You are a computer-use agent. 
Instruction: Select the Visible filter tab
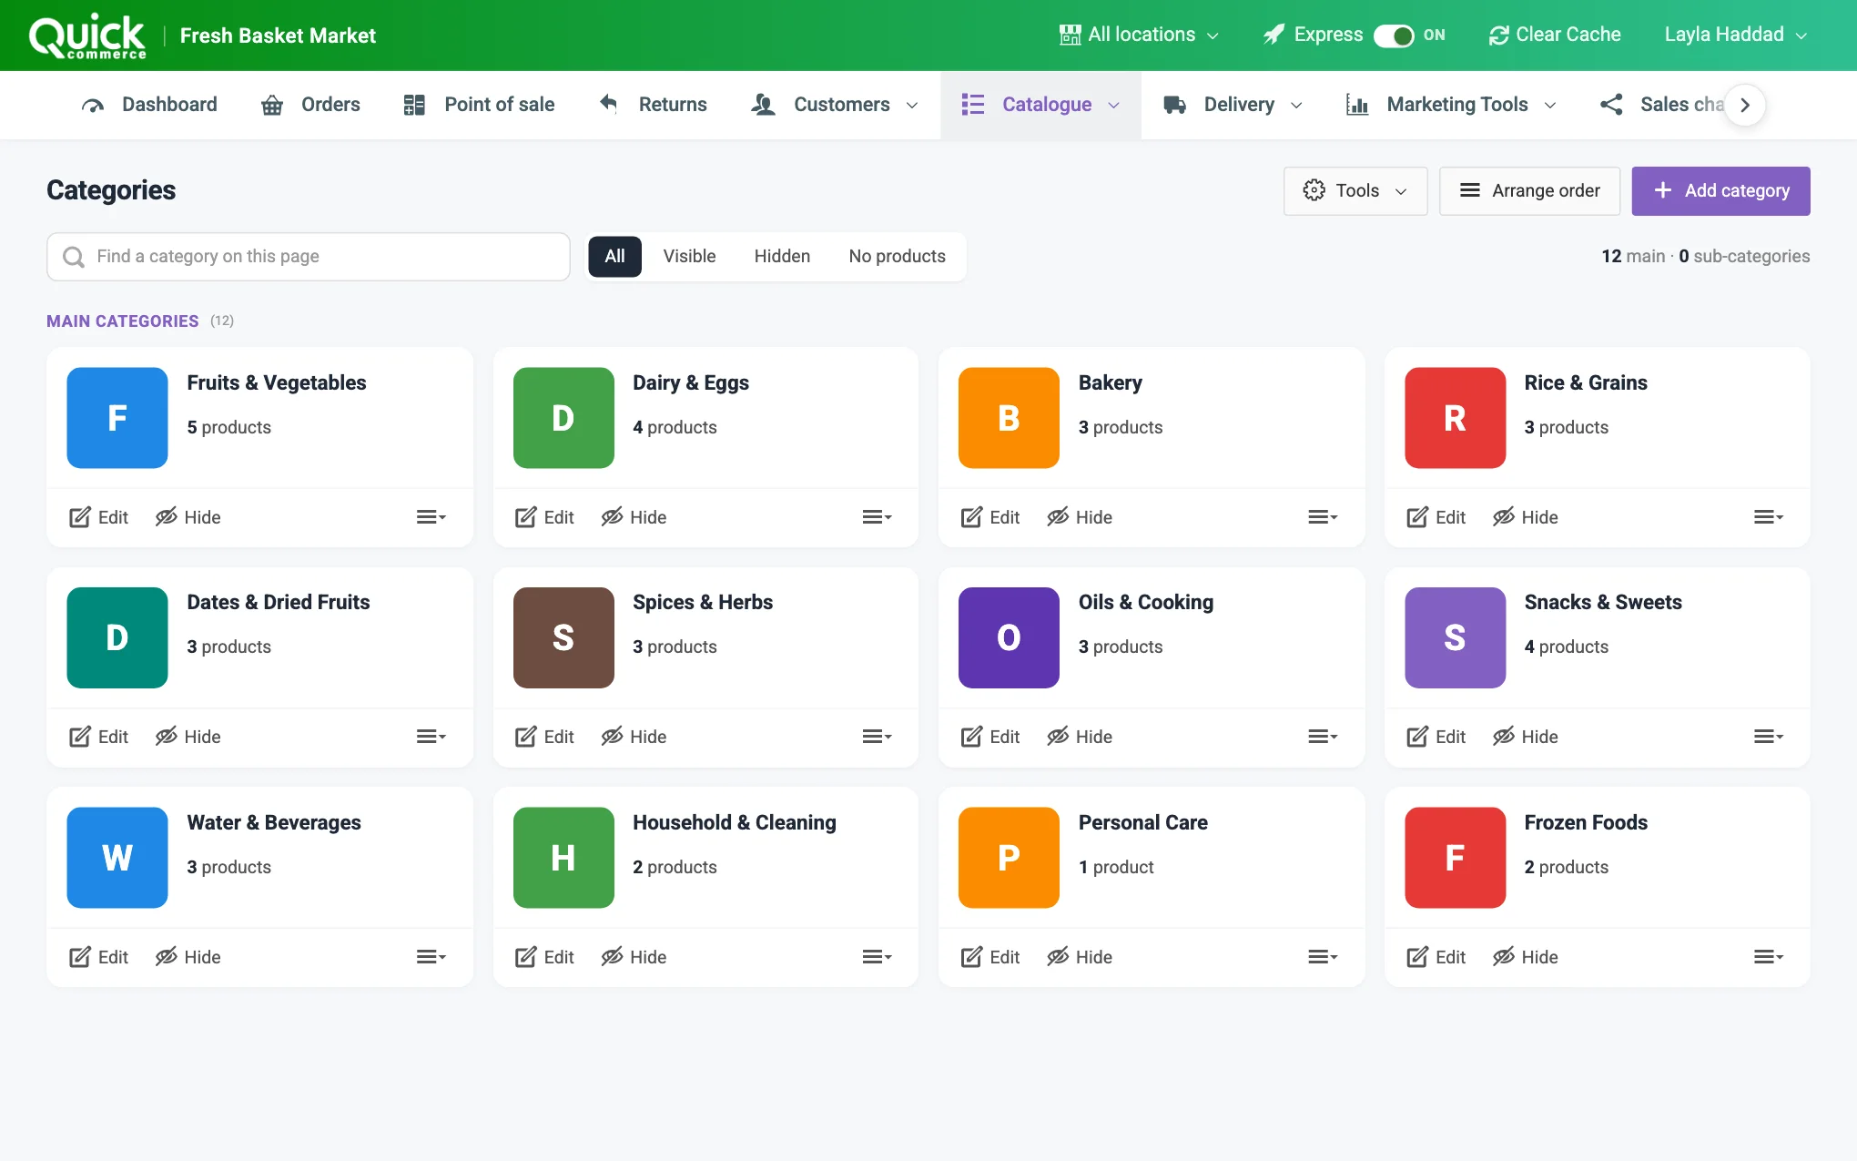[689, 257]
